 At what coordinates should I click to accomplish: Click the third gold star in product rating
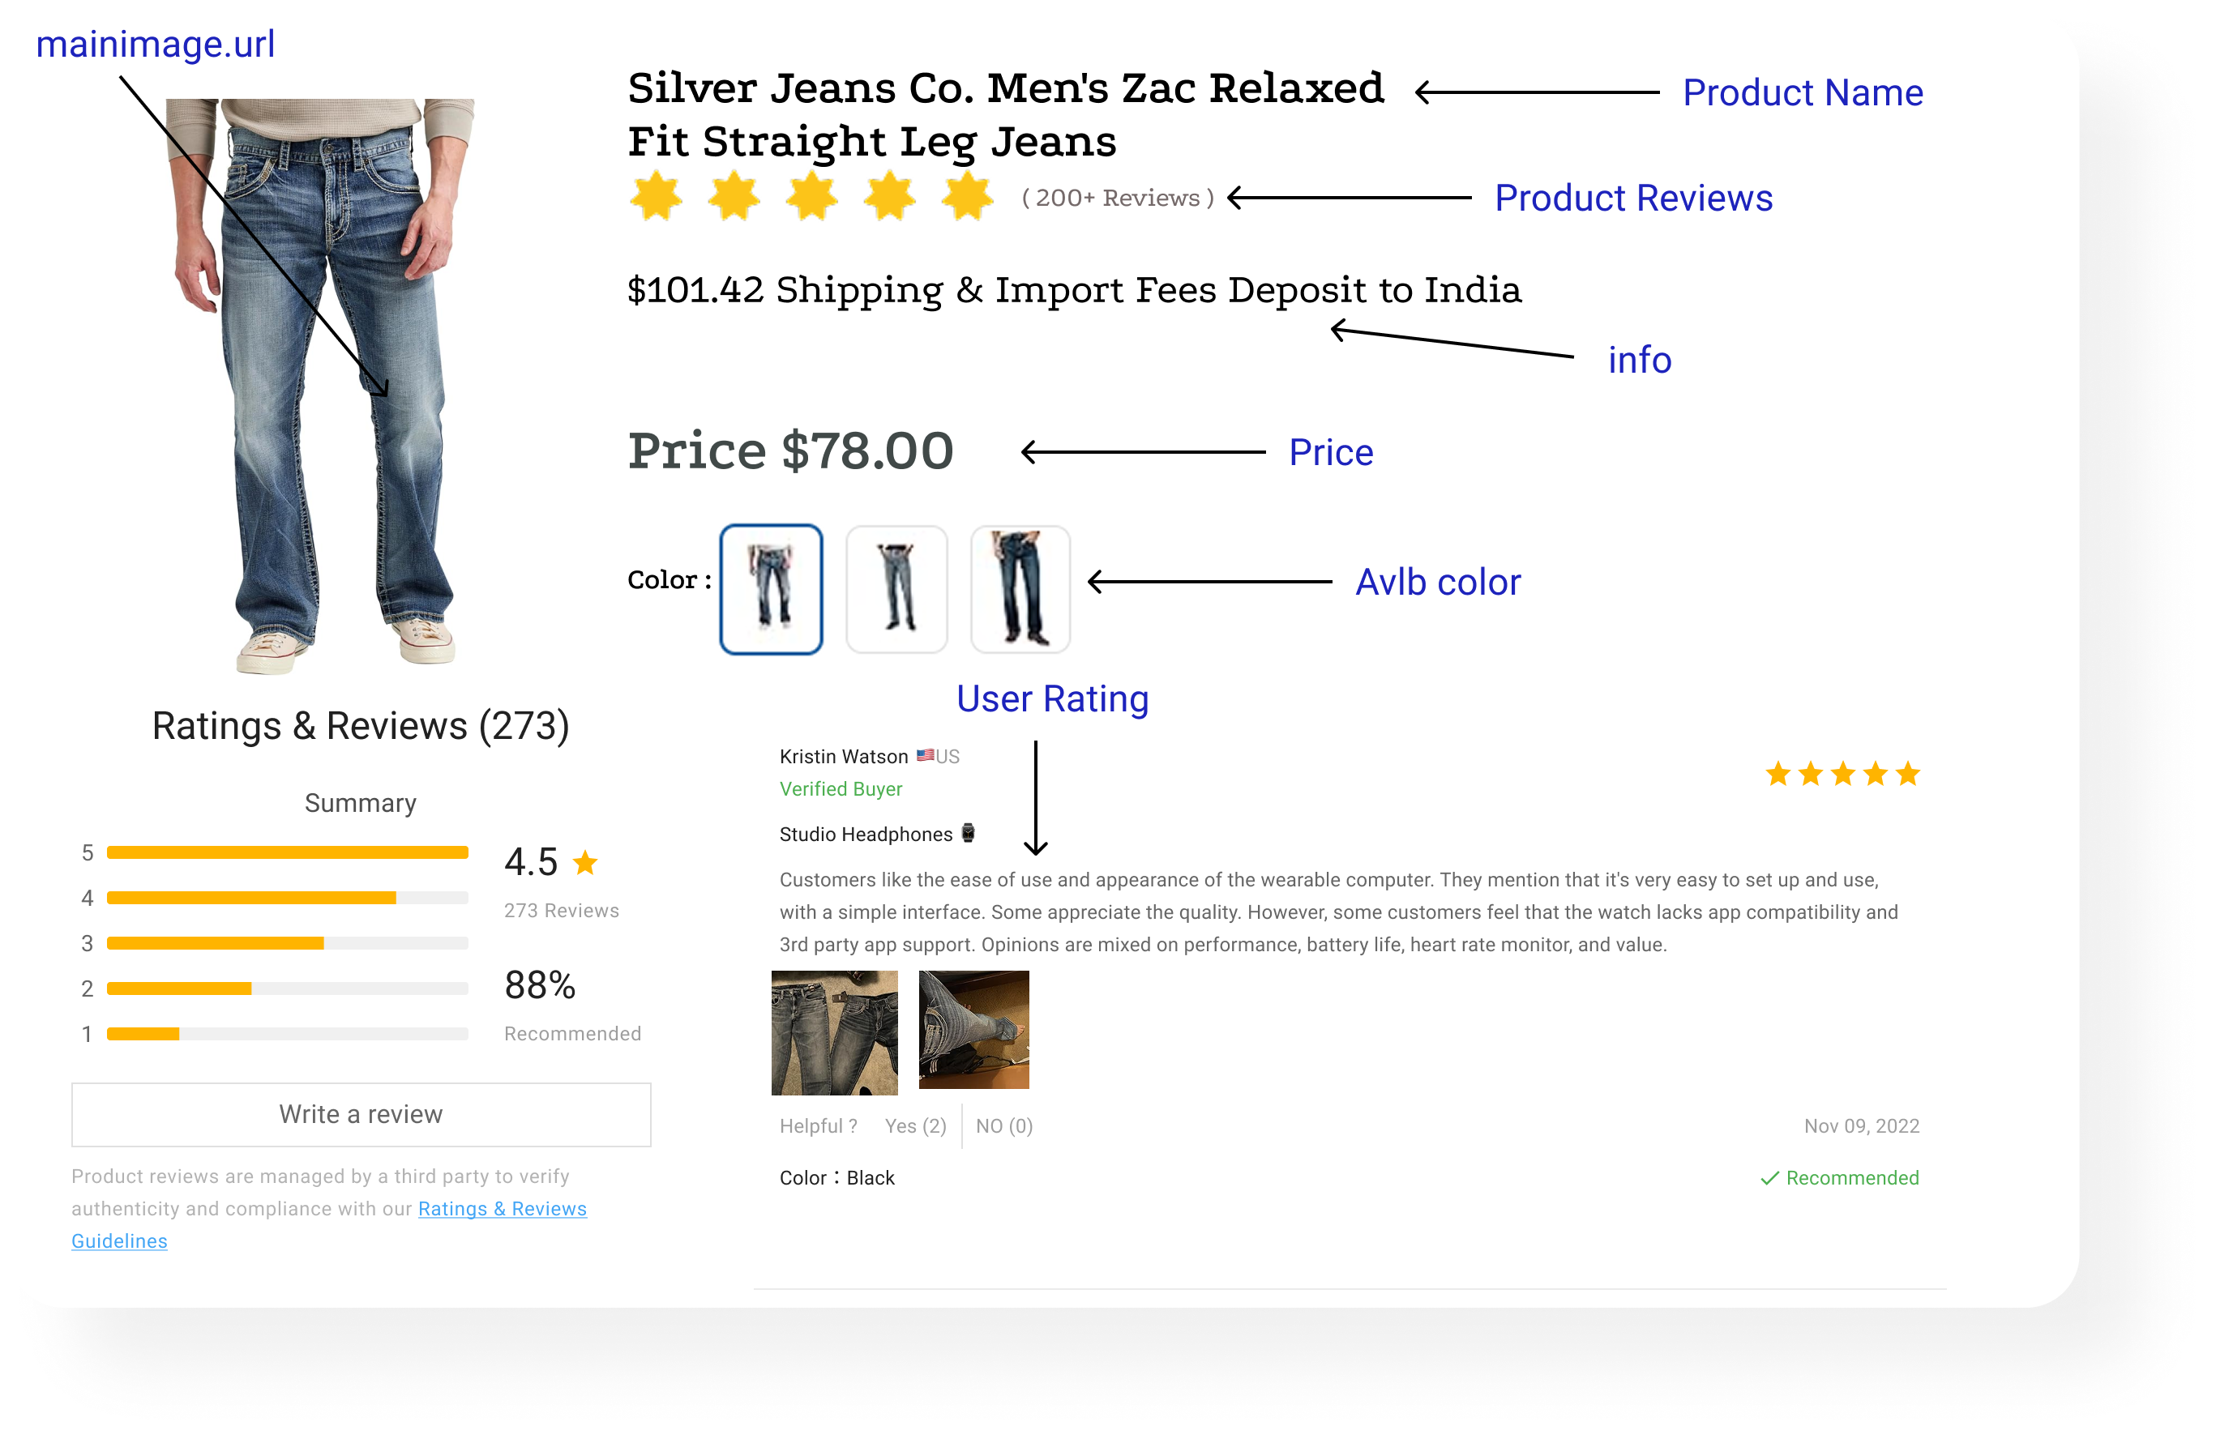[812, 196]
